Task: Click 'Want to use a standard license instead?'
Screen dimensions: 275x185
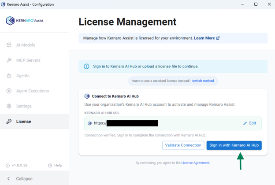Action: (161, 81)
